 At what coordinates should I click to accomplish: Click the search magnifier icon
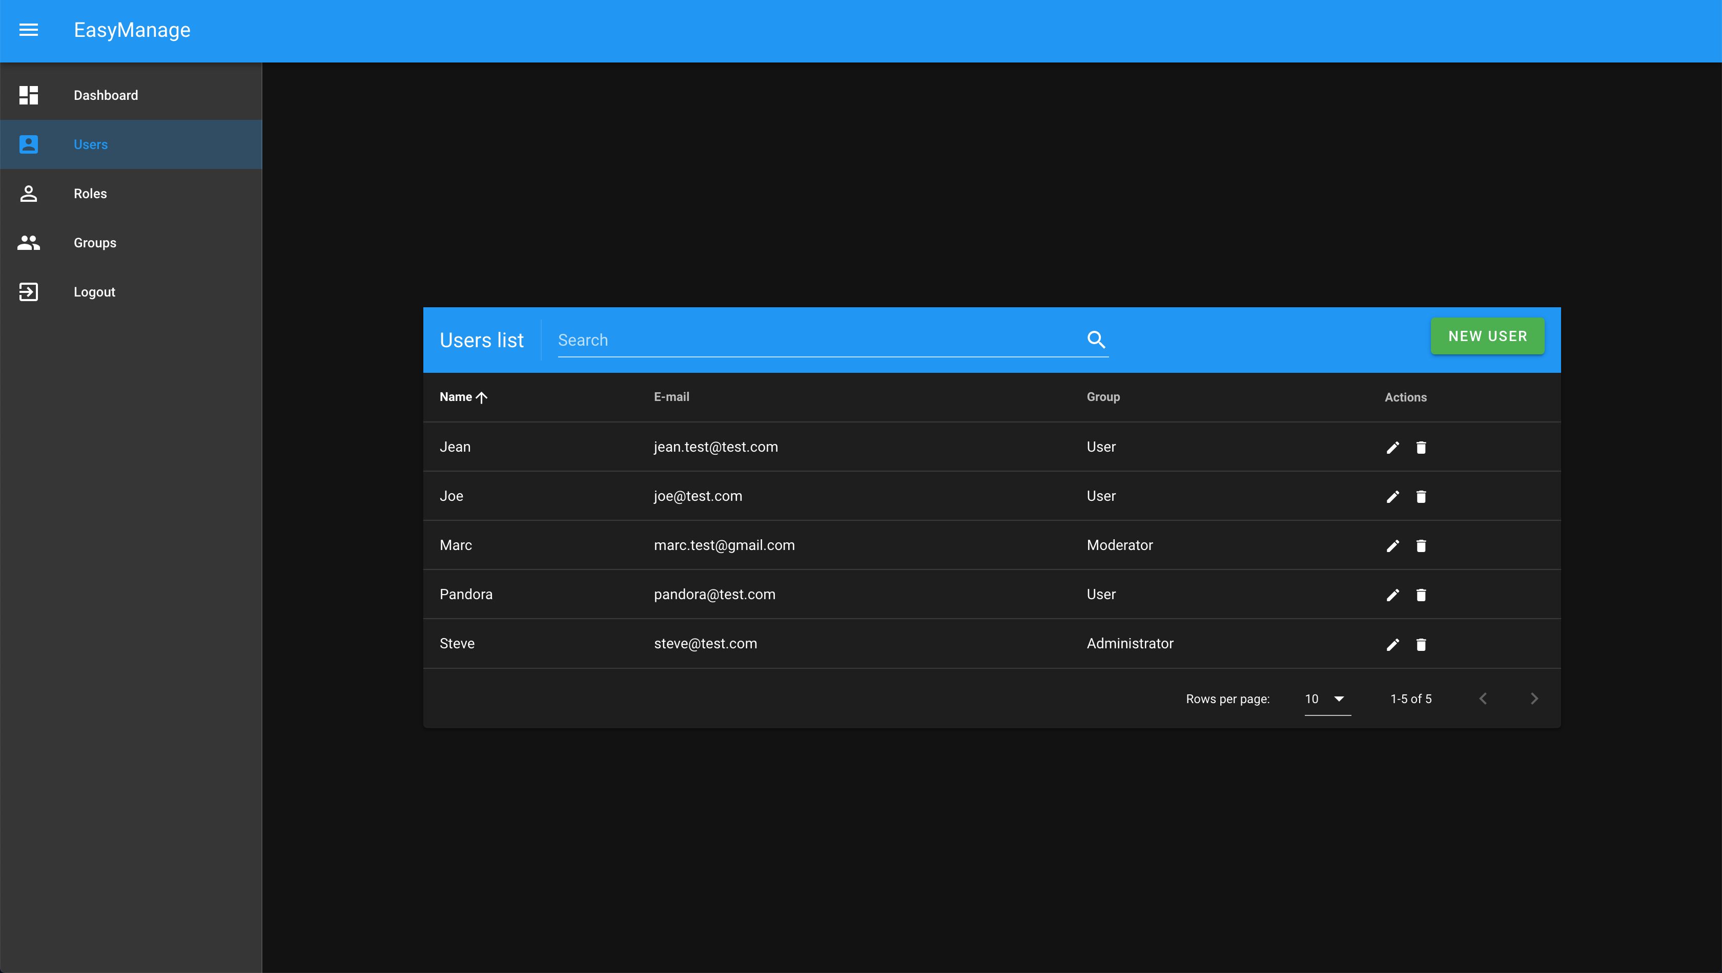pyautogui.click(x=1095, y=340)
